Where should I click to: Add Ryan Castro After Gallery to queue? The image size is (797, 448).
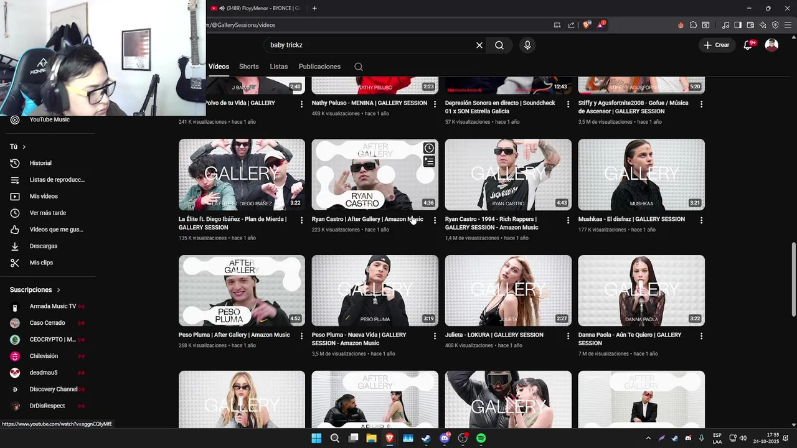click(429, 162)
